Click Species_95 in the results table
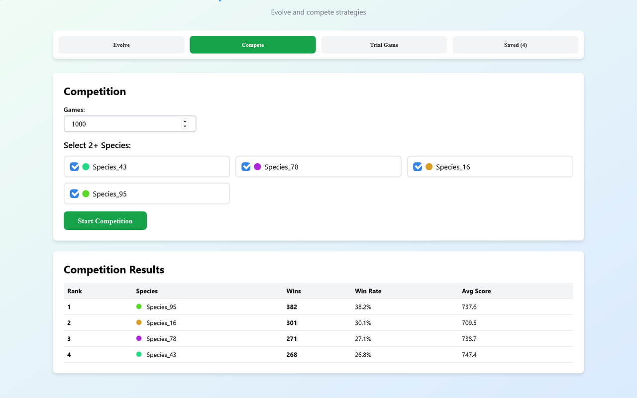Screen dimensions: 637x398 [161, 307]
